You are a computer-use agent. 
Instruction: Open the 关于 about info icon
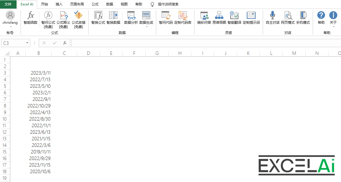pyautogui.click(x=333, y=15)
